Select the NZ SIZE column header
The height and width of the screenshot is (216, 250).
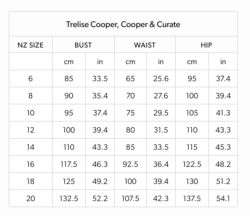(x=31, y=45)
